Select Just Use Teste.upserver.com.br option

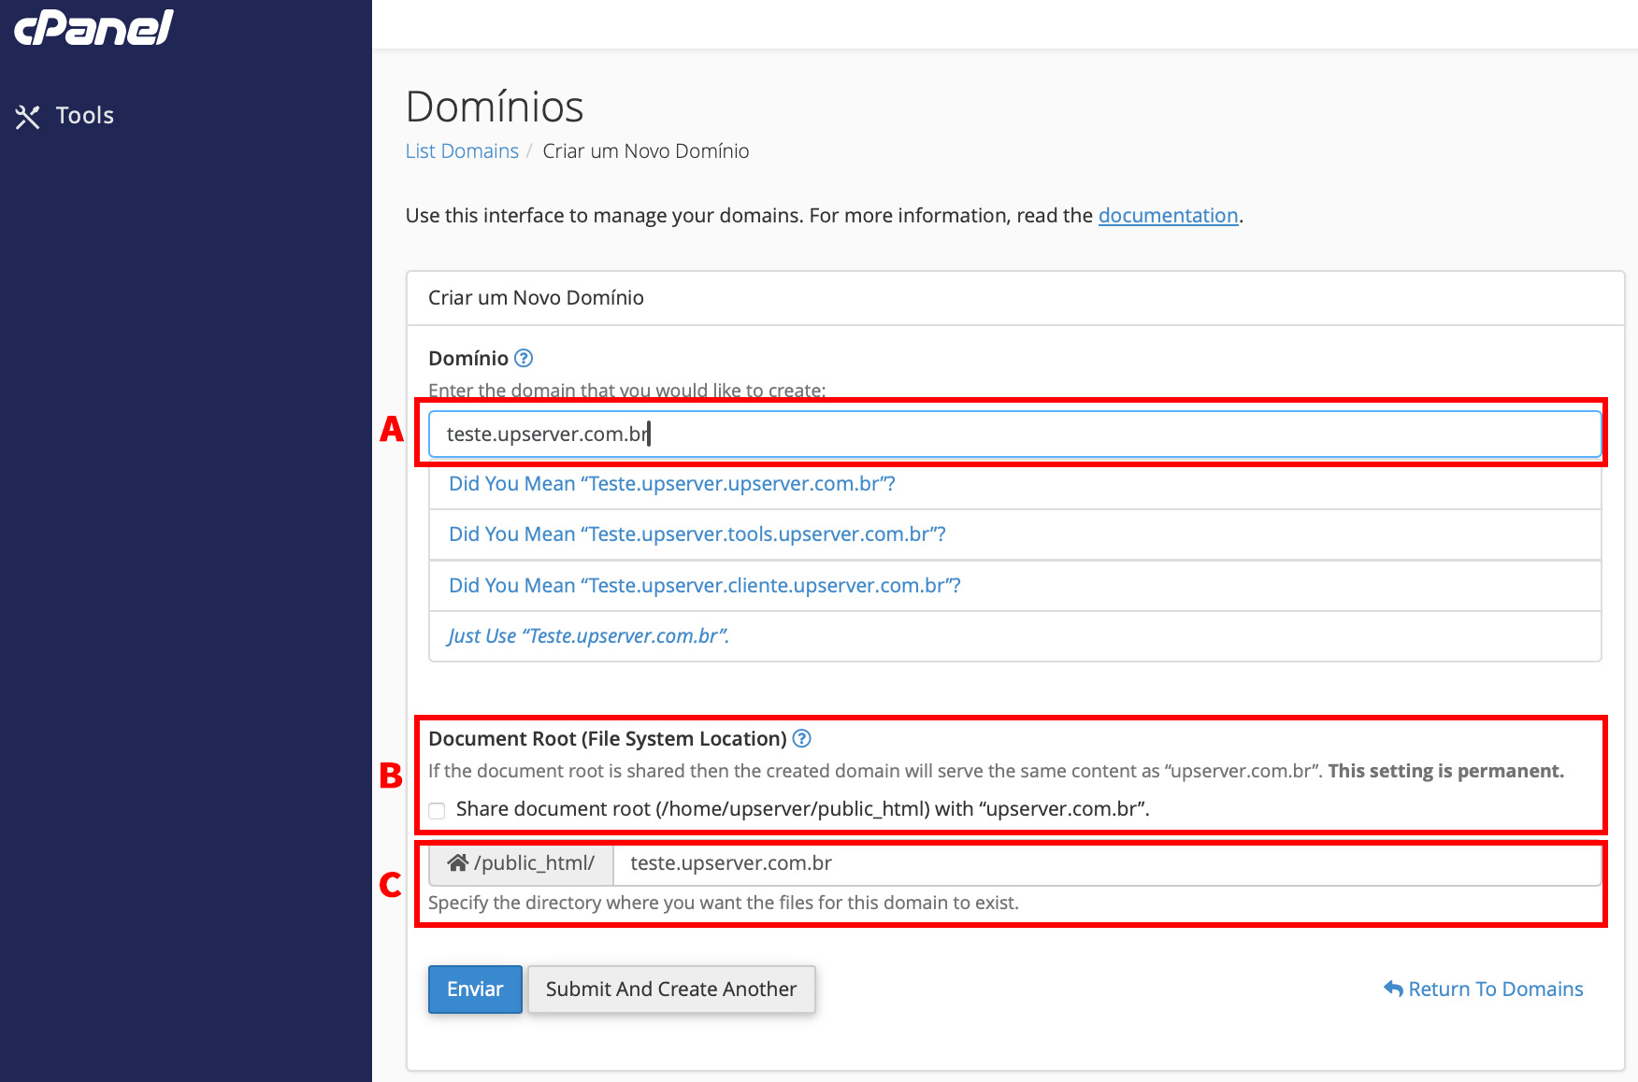coord(588,636)
